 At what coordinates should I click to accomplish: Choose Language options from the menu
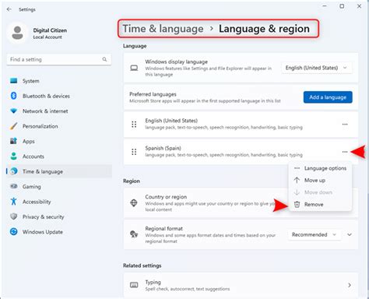pos(320,168)
